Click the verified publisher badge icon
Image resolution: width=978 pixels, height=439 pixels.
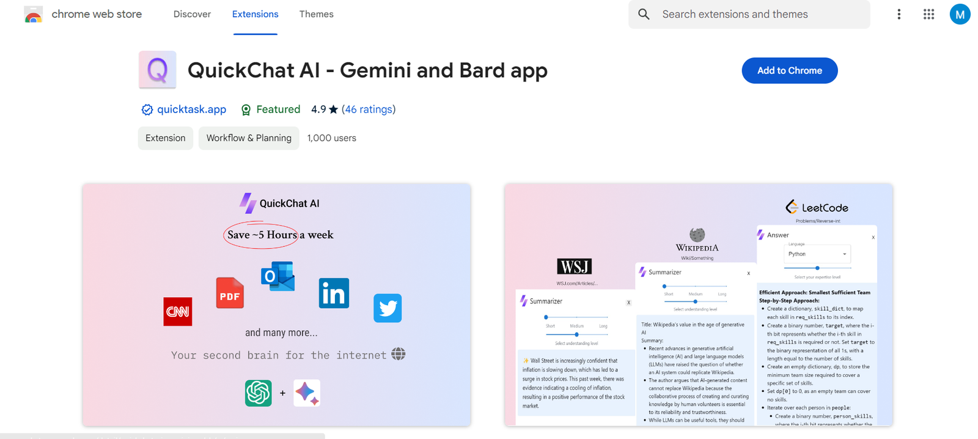(147, 110)
